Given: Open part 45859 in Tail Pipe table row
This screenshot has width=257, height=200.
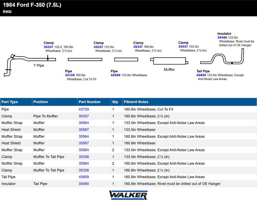Looking at the screenshot, I should tap(84, 177).
